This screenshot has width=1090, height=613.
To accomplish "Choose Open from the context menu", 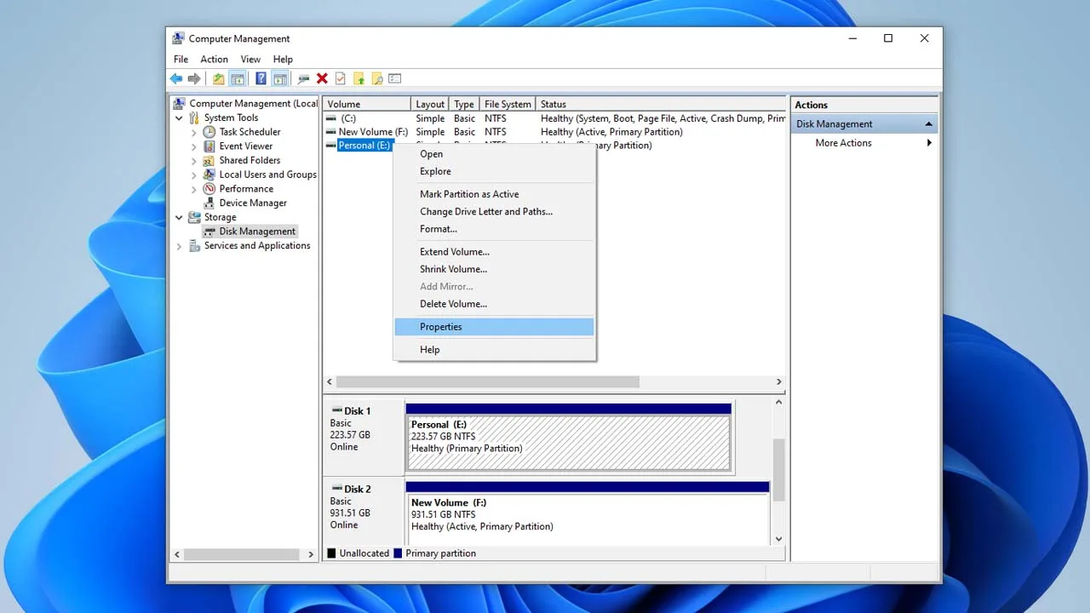I will point(494,154).
